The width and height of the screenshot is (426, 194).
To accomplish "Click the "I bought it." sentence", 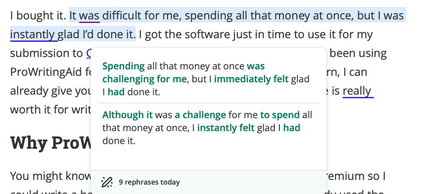I will tap(37, 16).
